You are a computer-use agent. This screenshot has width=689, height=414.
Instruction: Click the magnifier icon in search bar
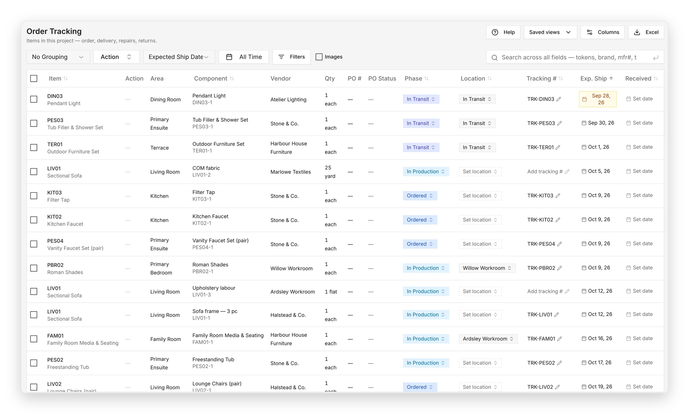point(494,58)
